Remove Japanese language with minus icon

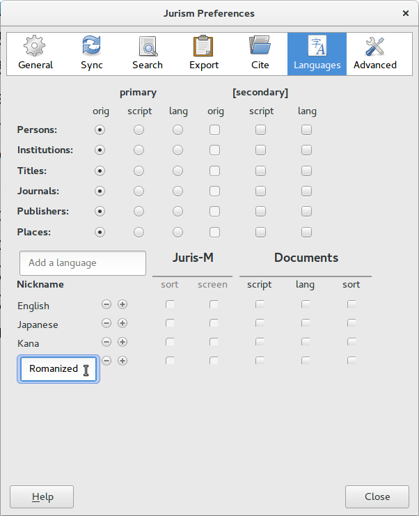tap(106, 323)
